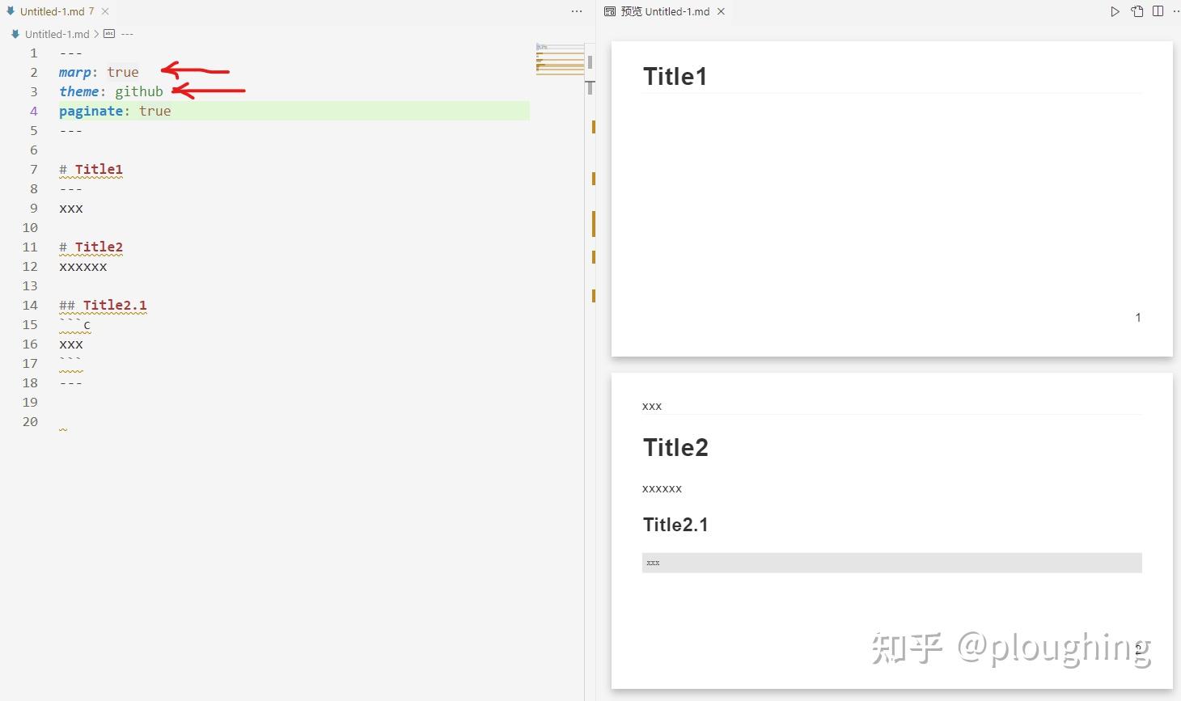Click the theme: github value to edit

point(139,91)
